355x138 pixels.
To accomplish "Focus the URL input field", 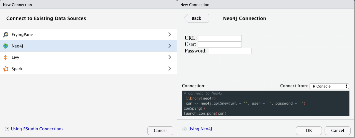I will [x=219, y=38].
